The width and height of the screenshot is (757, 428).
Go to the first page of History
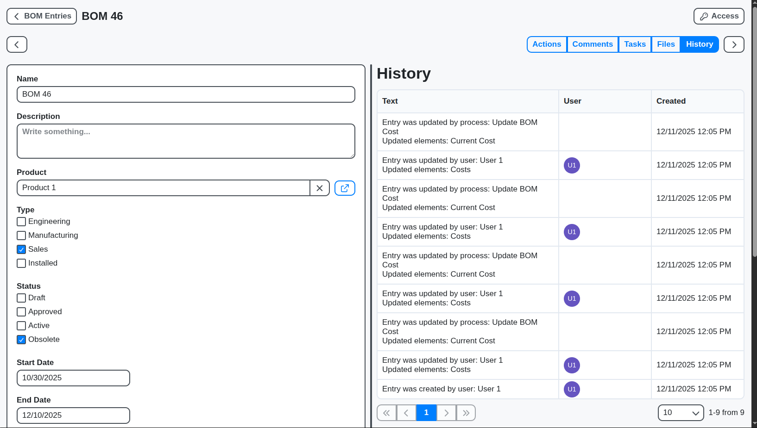tap(386, 412)
